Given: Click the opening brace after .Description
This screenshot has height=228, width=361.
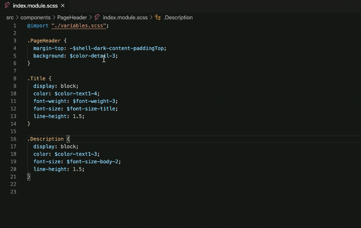Looking at the screenshot, I should click(68, 139).
